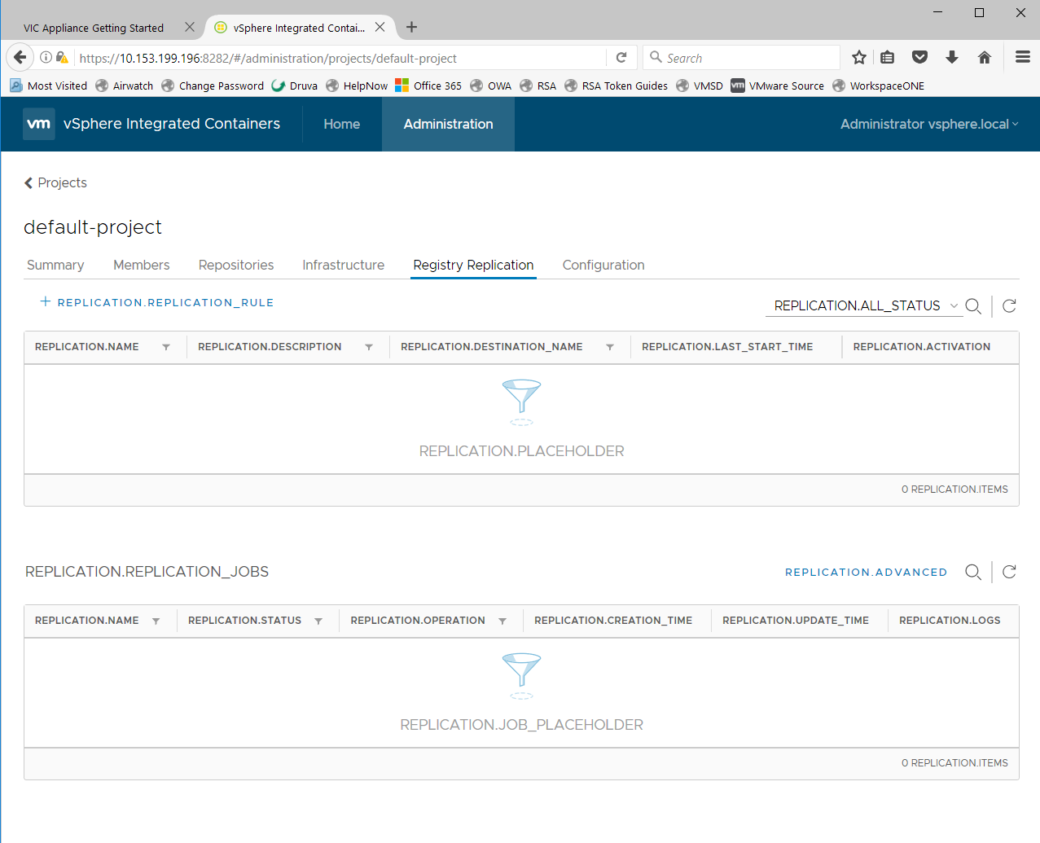Viewport: 1040px width, 843px height.
Task: Click the plus icon to add rule
Action: coord(46,301)
